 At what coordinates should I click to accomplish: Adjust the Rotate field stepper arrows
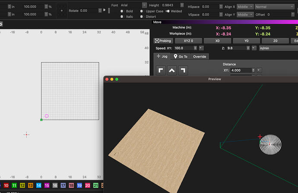point(100,11)
